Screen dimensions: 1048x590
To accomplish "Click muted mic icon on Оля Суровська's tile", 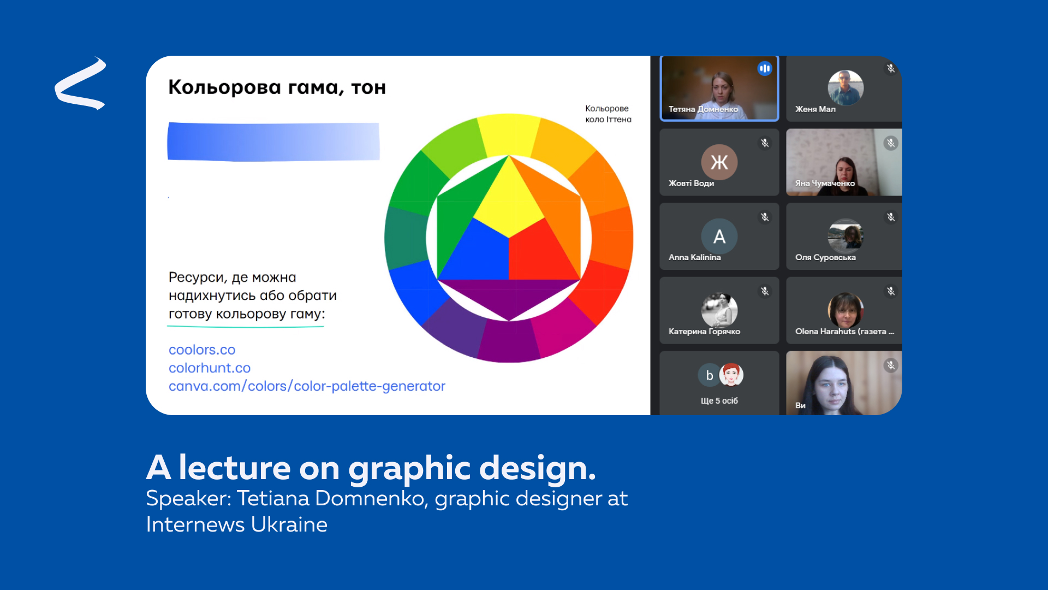I will point(891,217).
